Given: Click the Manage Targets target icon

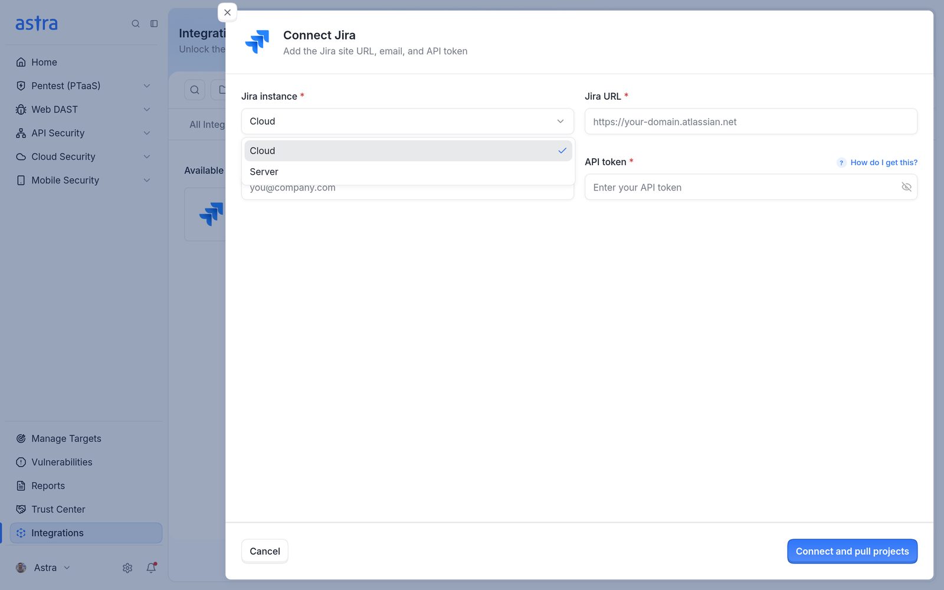Looking at the screenshot, I should click(21, 438).
